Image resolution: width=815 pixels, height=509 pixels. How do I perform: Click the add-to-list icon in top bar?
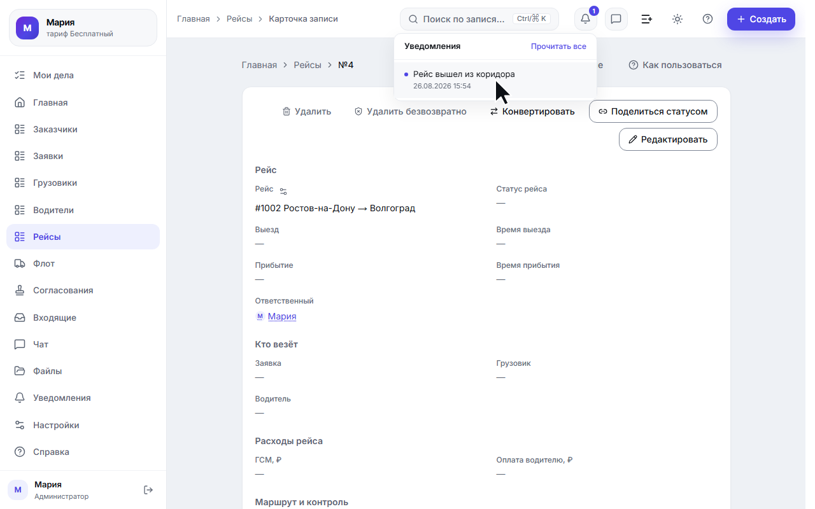coord(646,19)
